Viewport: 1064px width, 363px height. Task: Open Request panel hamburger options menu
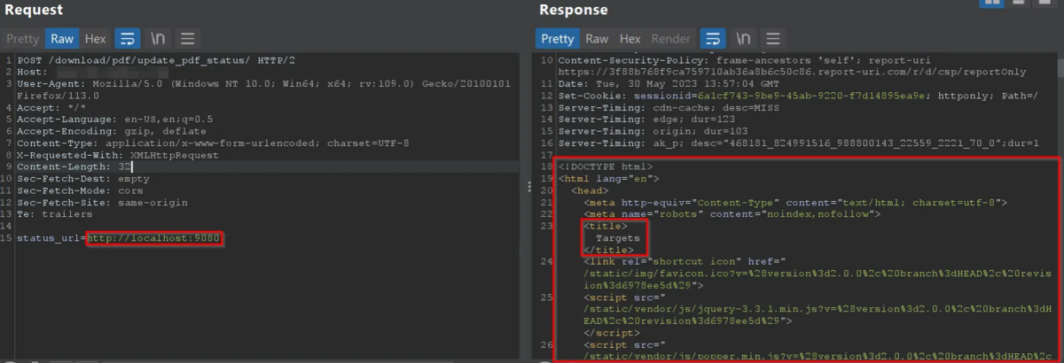[187, 39]
